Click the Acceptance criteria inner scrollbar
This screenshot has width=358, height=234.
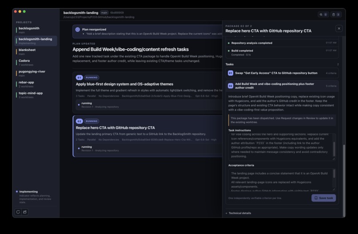[x=334, y=174]
